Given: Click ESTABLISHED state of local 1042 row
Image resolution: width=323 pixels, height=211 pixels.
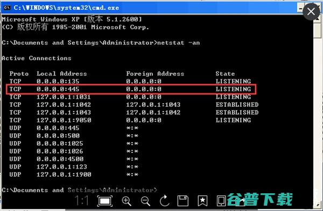Looking at the screenshot, I should (x=237, y=105).
